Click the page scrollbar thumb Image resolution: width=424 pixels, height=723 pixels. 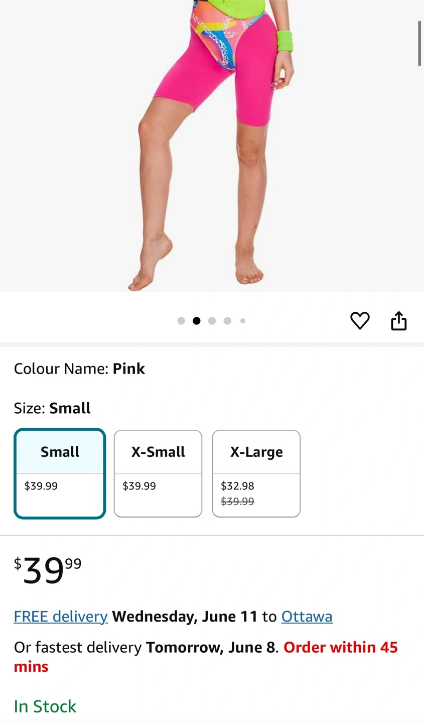point(419,44)
